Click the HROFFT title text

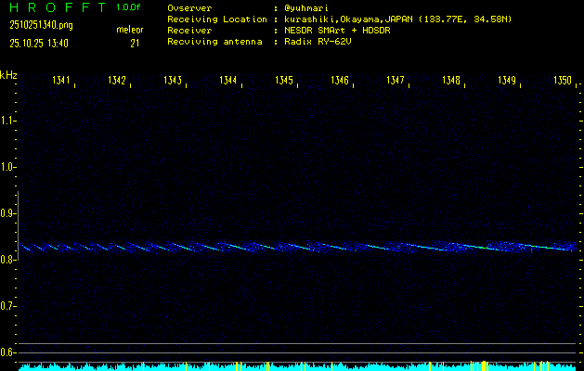(57, 7)
